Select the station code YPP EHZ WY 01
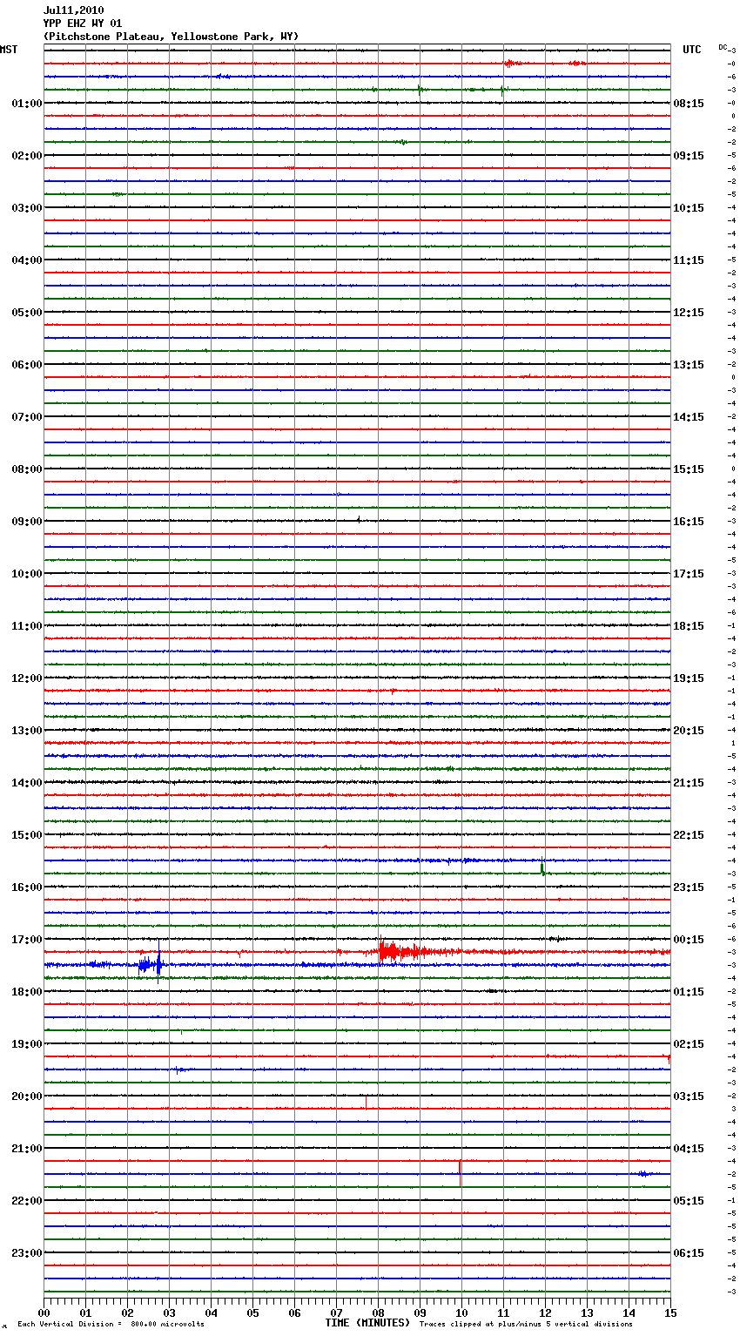Screen dimensions: 740x1336 point(83,24)
